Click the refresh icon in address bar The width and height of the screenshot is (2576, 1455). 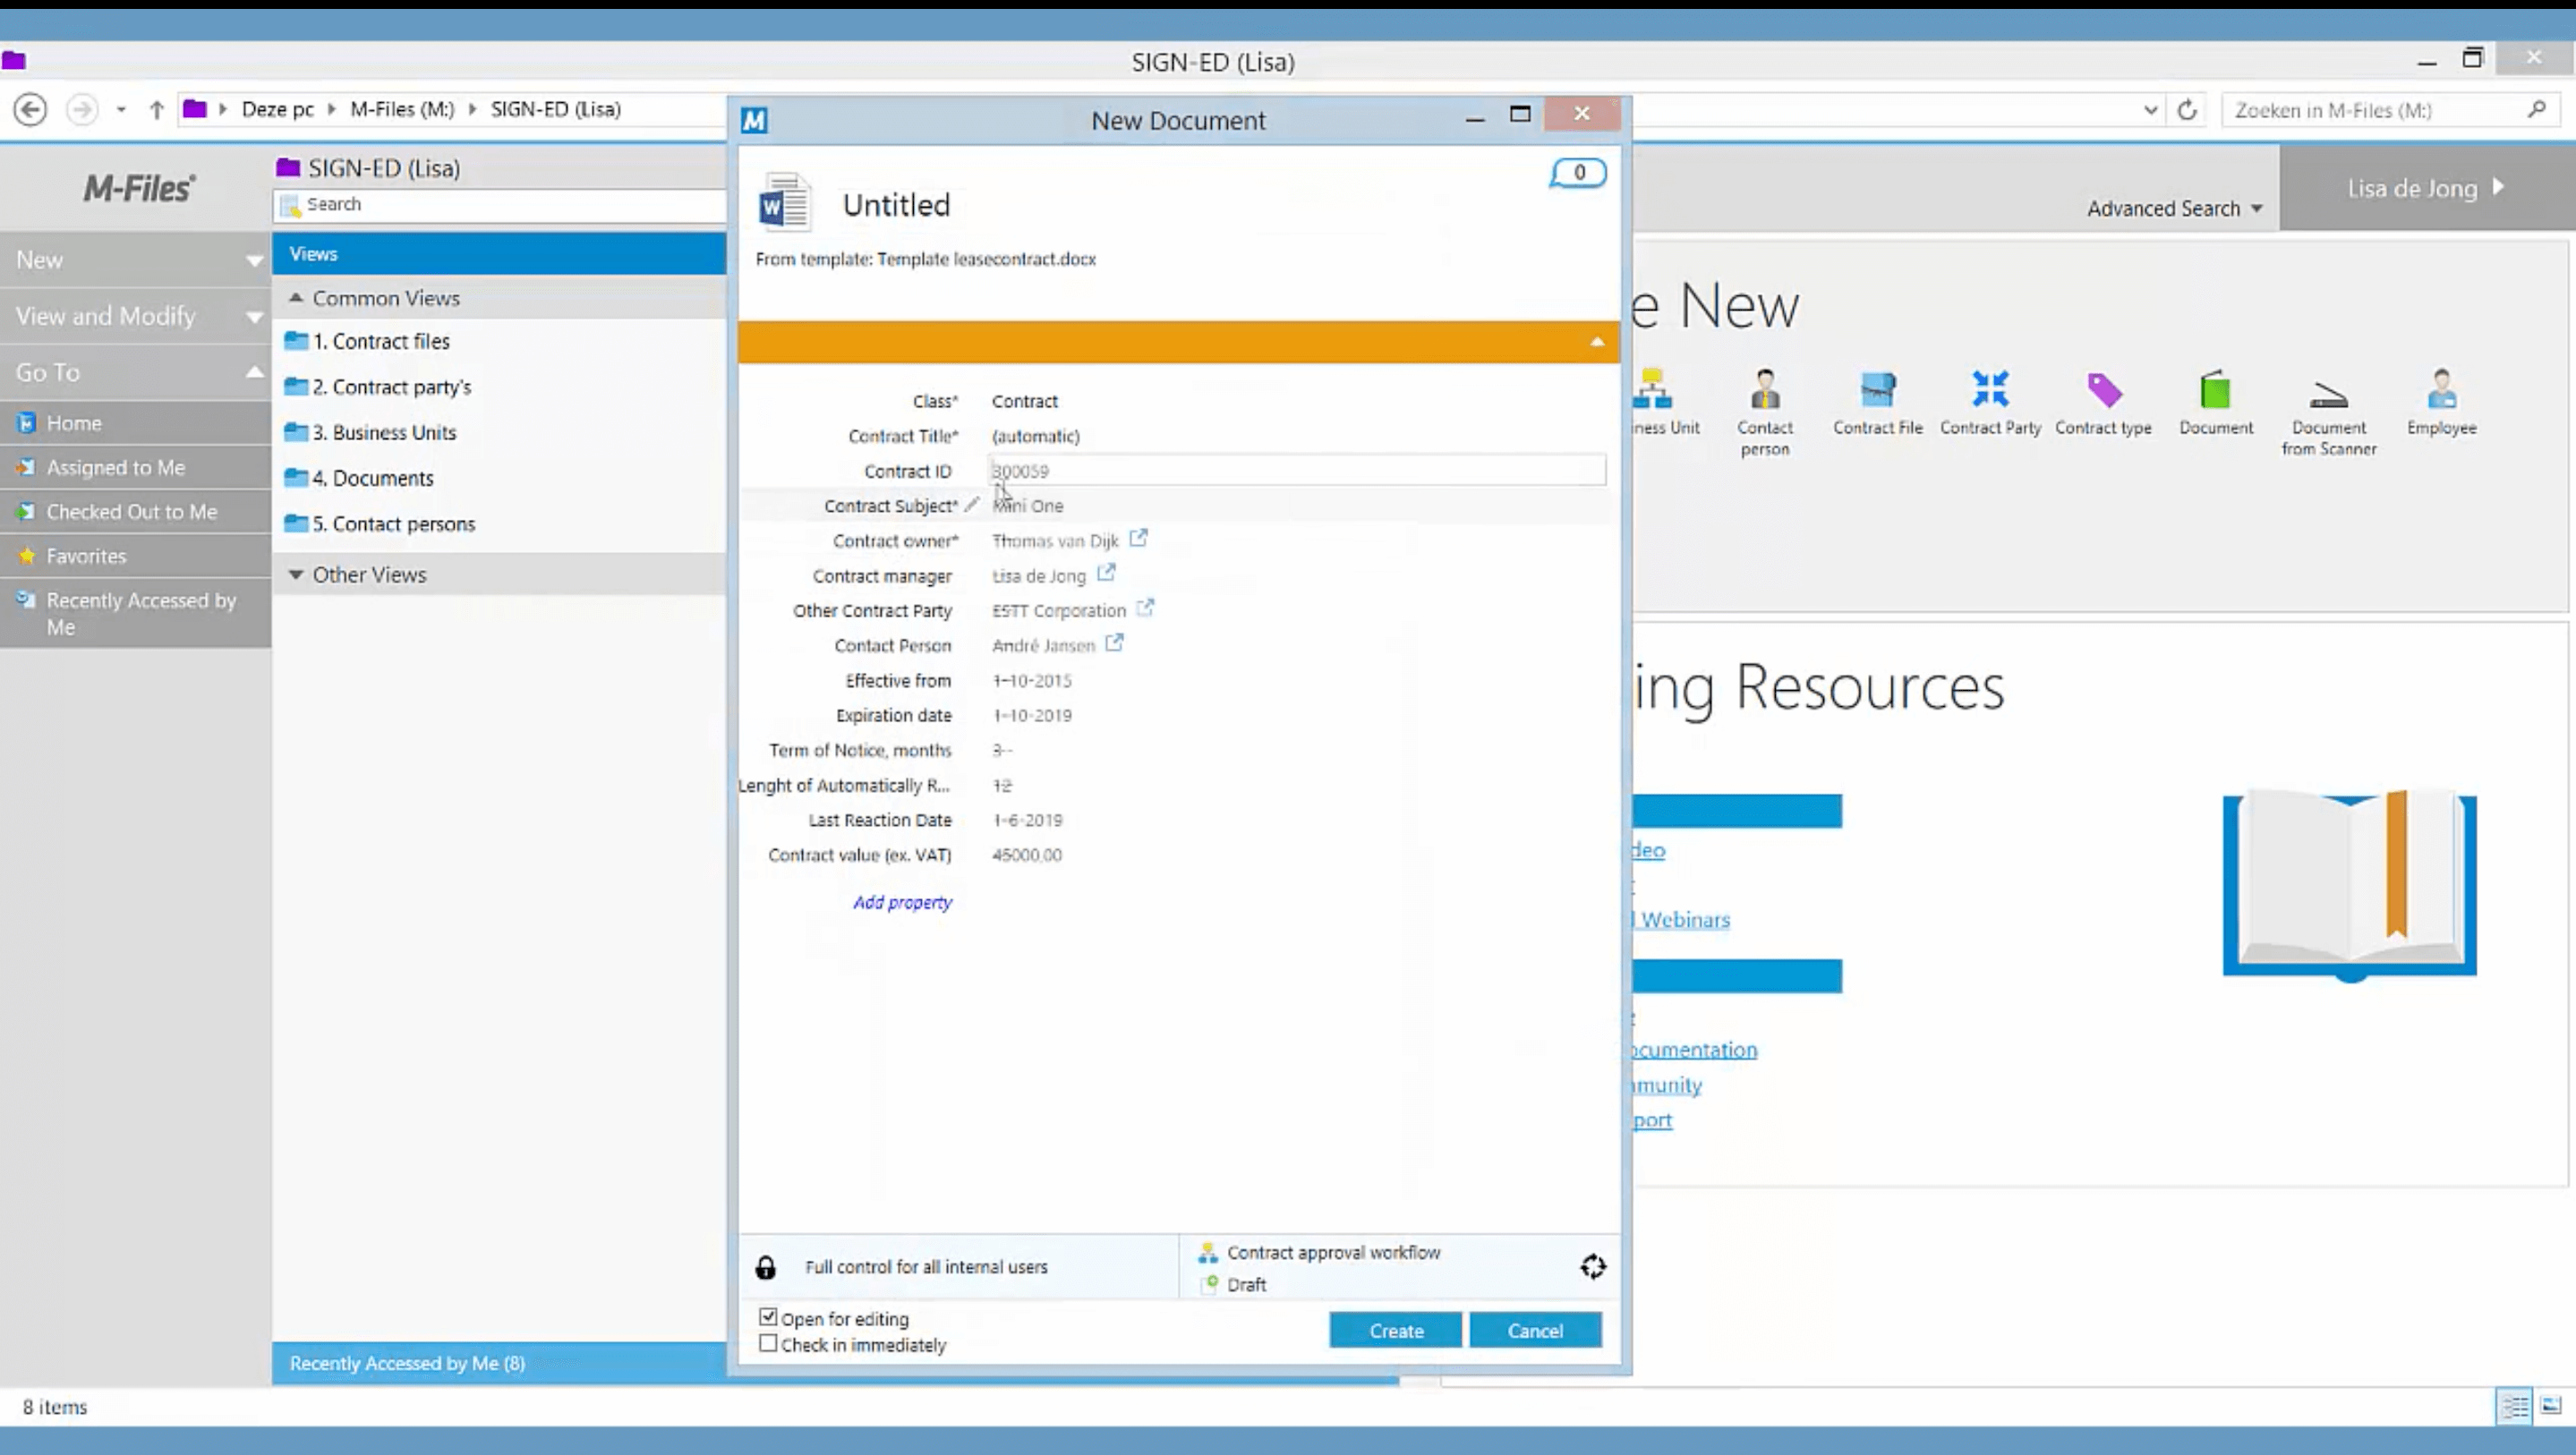tap(2187, 110)
